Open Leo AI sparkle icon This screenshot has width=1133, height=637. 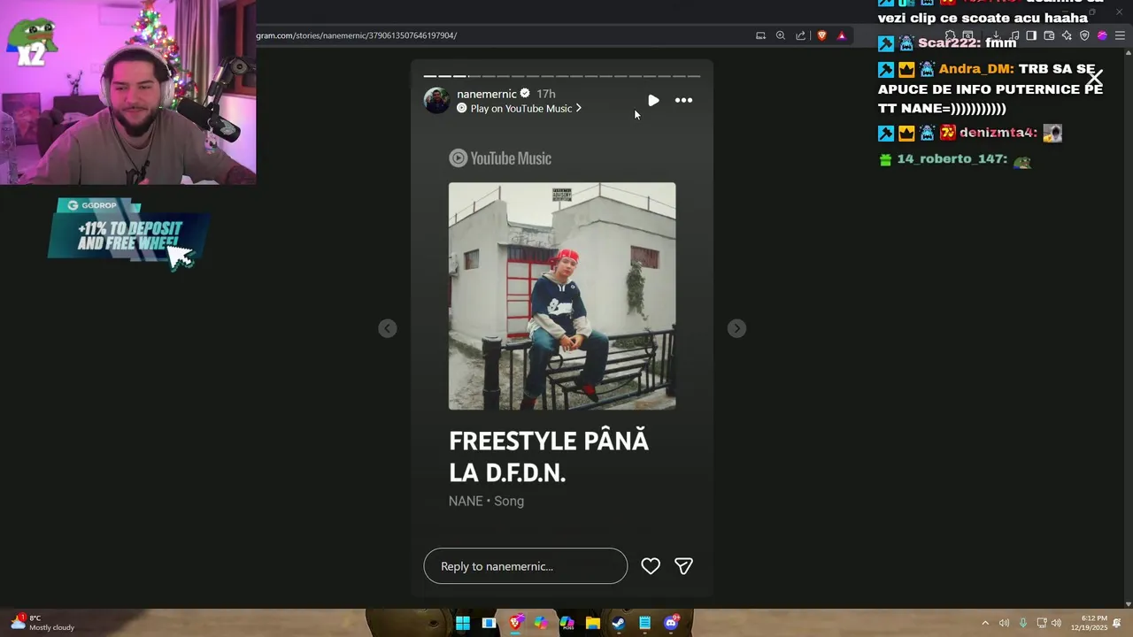point(1067,35)
